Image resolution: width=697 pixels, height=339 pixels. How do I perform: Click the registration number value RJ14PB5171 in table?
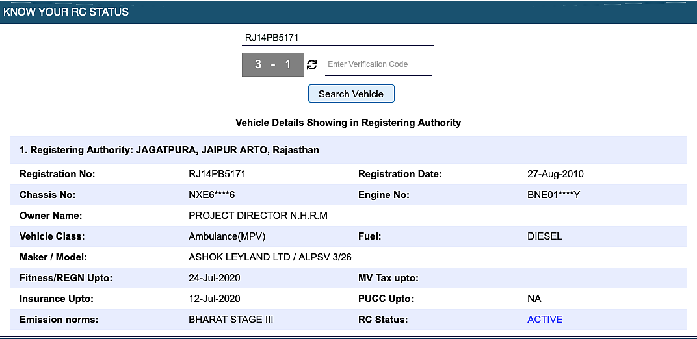coord(217,174)
